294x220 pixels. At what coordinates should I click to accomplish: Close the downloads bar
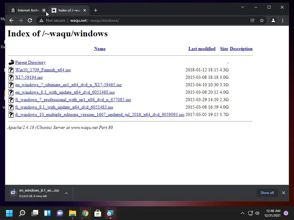[283, 193]
